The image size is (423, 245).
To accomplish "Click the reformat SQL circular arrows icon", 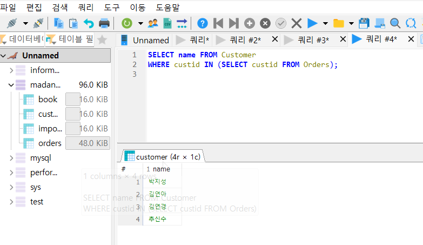I will click(411, 23).
